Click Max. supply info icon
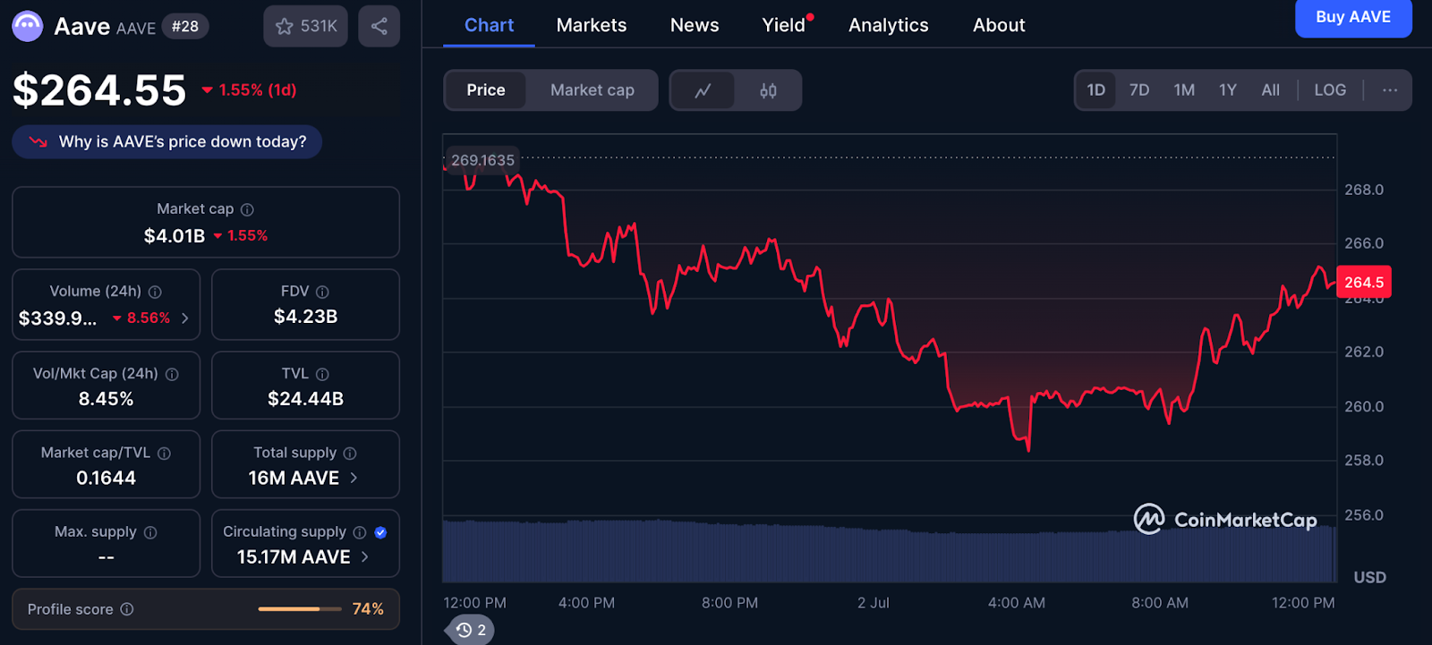 150,532
